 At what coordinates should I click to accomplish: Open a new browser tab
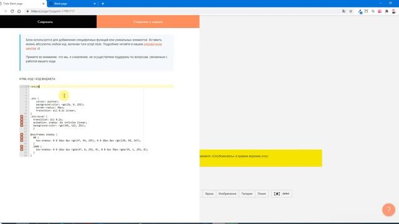103,4
